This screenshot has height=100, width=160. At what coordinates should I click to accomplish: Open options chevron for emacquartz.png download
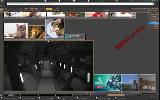[x=92, y=98]
